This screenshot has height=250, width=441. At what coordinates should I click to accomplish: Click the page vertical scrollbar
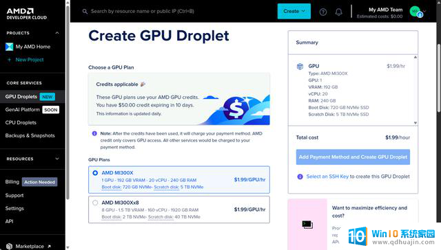439,78
